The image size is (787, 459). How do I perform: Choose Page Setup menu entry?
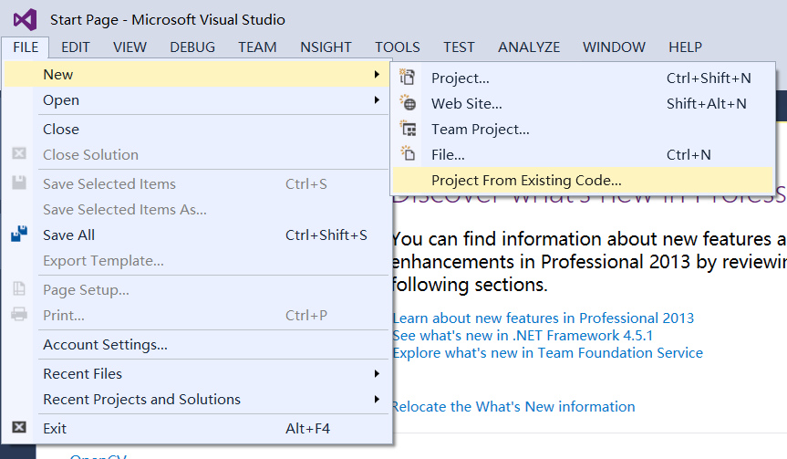pos(198,290)
